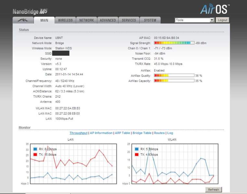247x194 pixels.
Task: Click the redacted SSID value box
Action: point(61,53)
